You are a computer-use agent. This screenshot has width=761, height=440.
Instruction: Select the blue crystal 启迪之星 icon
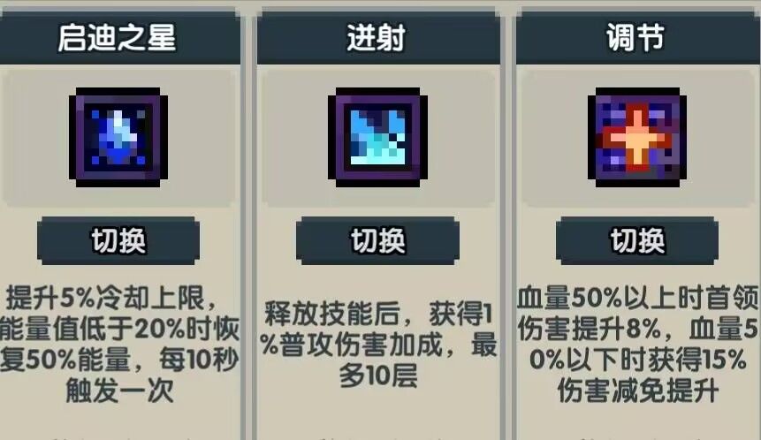click(x=118, y=137)
